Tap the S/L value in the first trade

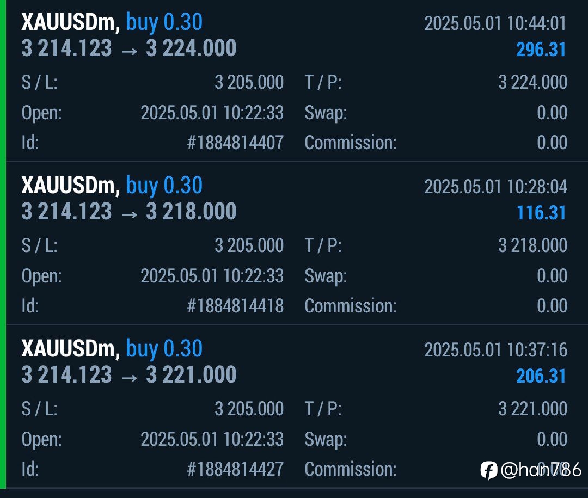[249, 82]
